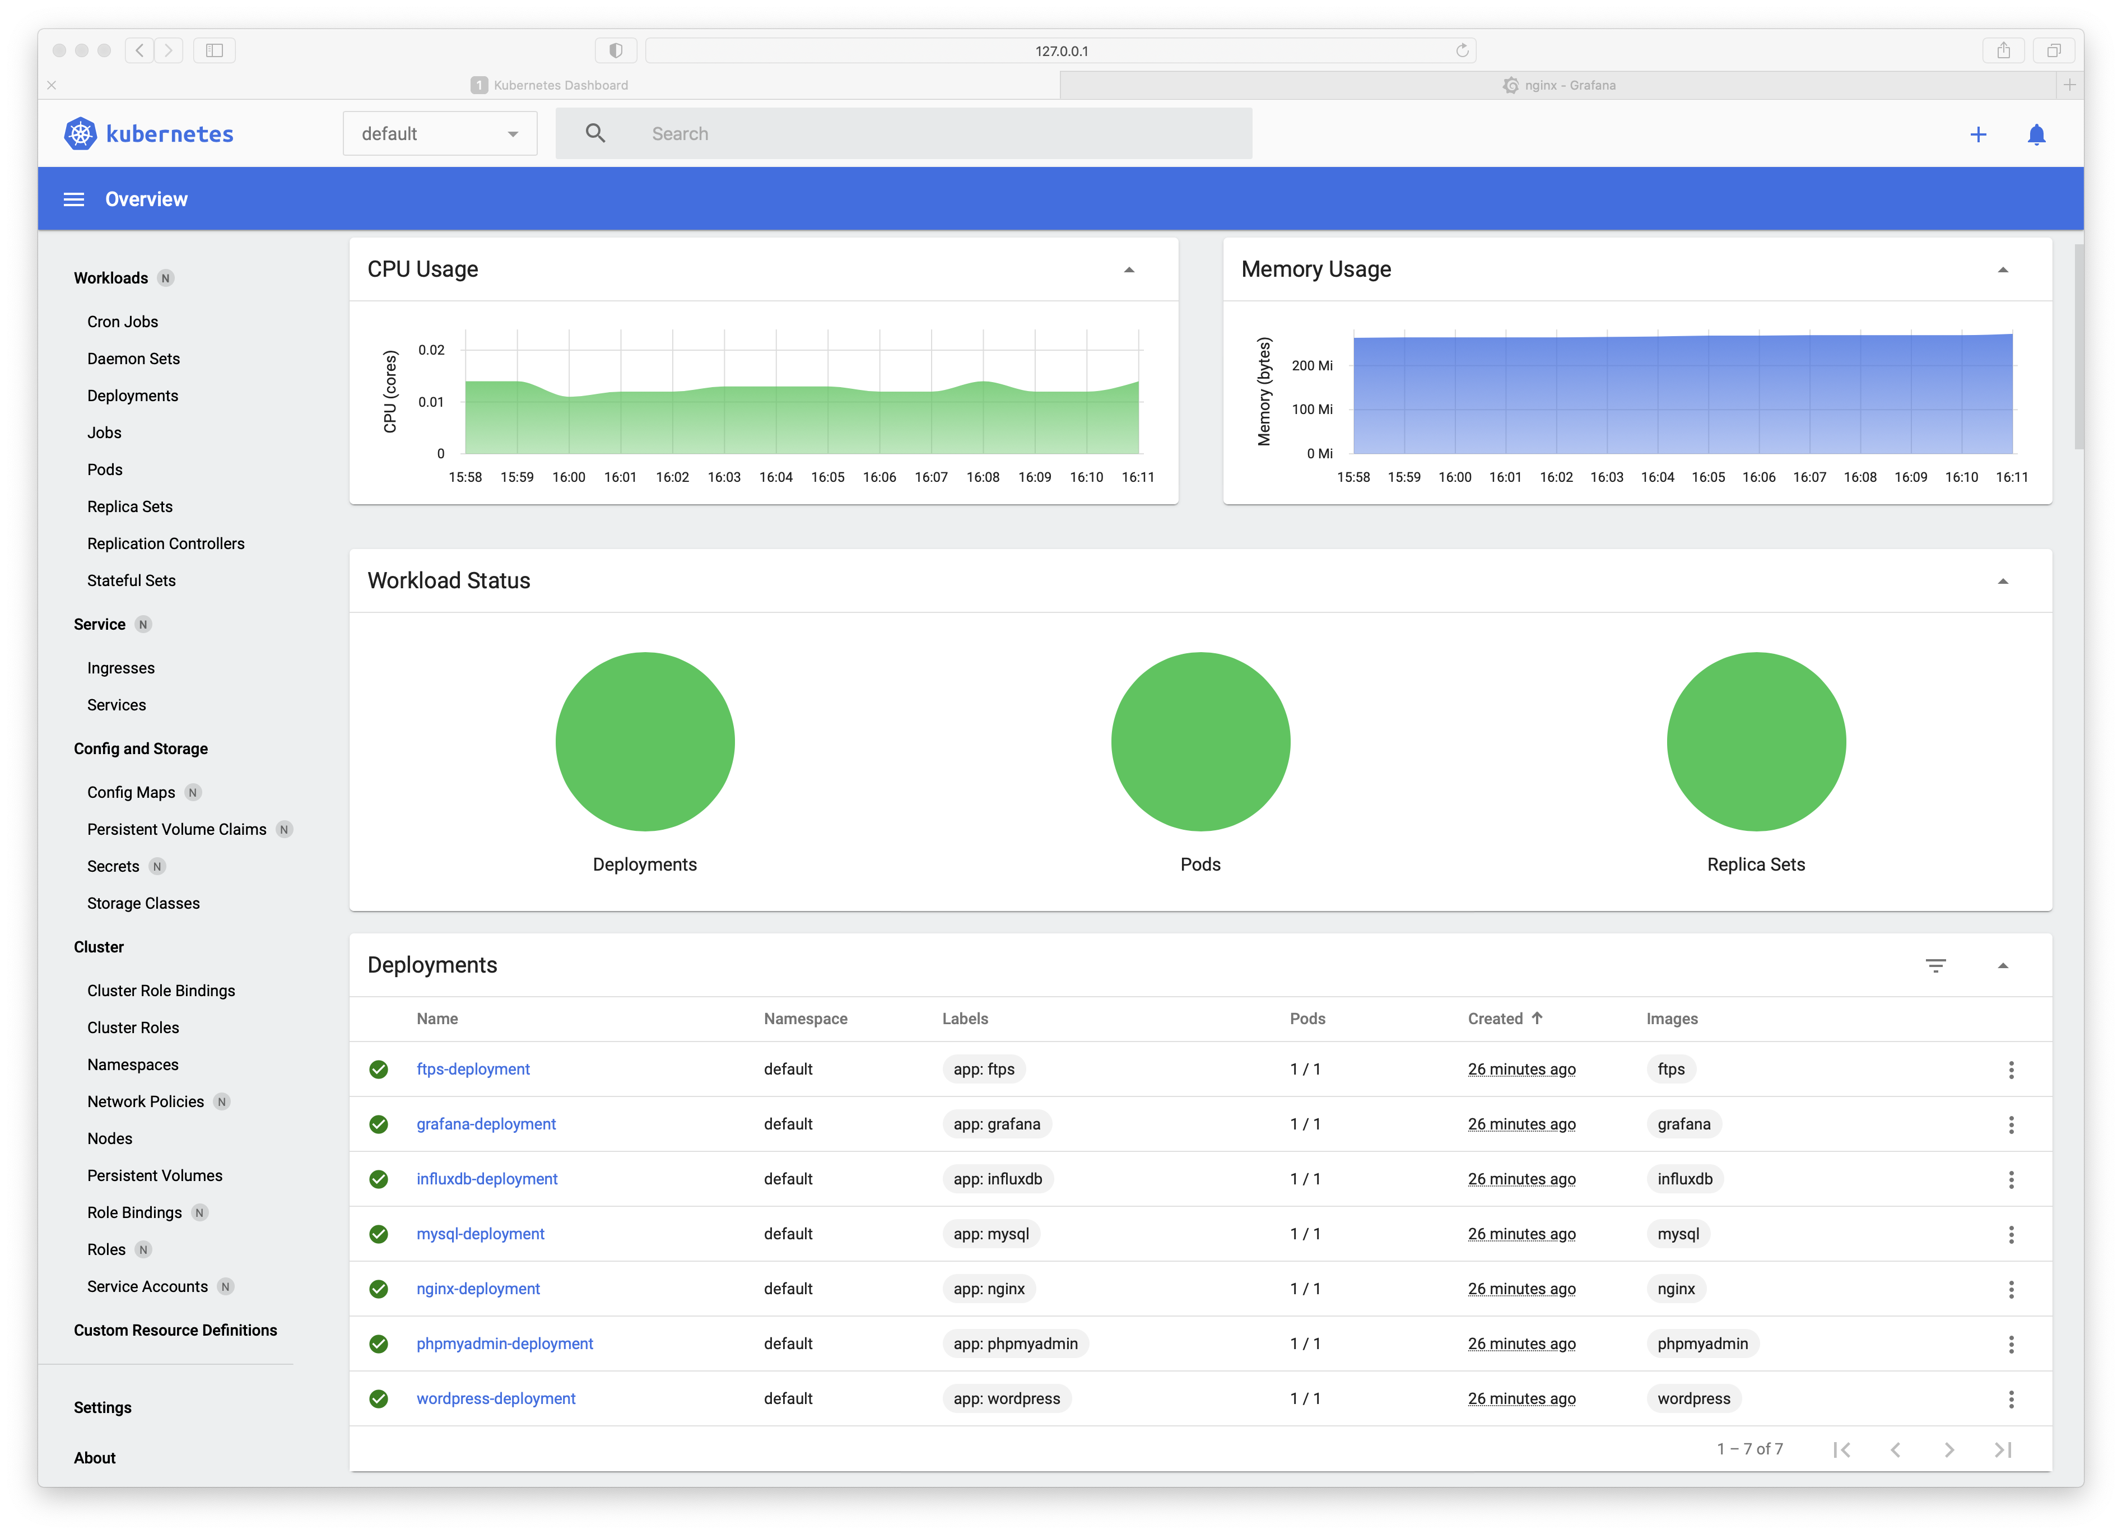Click the search magnifier icon

595,133
